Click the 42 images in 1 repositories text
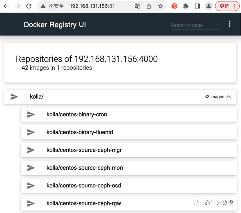 coord(57,68)
